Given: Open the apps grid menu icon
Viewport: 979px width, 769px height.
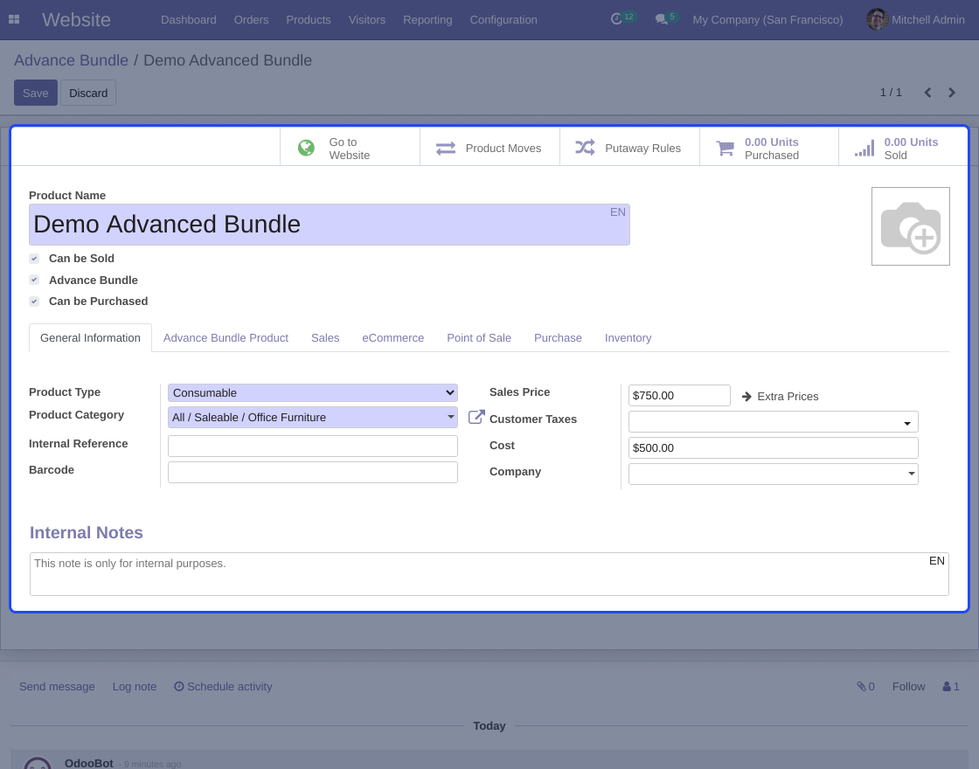Looking at the screenshot, I should [x=14, y=19].
